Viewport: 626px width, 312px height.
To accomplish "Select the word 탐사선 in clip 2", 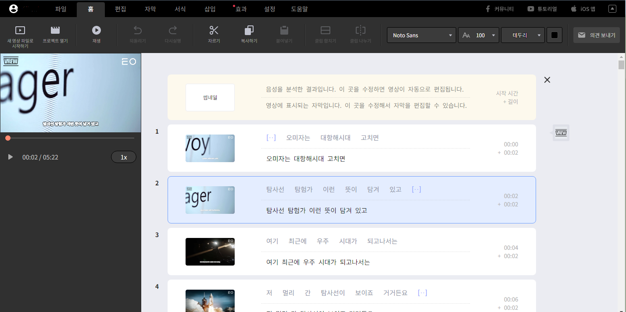I will pyautogui.click(x=275, y=189).
